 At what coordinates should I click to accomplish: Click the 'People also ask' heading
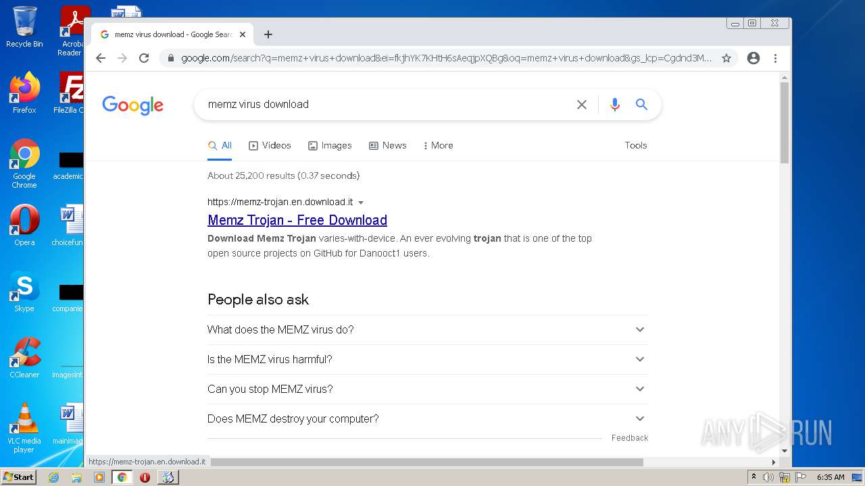(258, 300)
